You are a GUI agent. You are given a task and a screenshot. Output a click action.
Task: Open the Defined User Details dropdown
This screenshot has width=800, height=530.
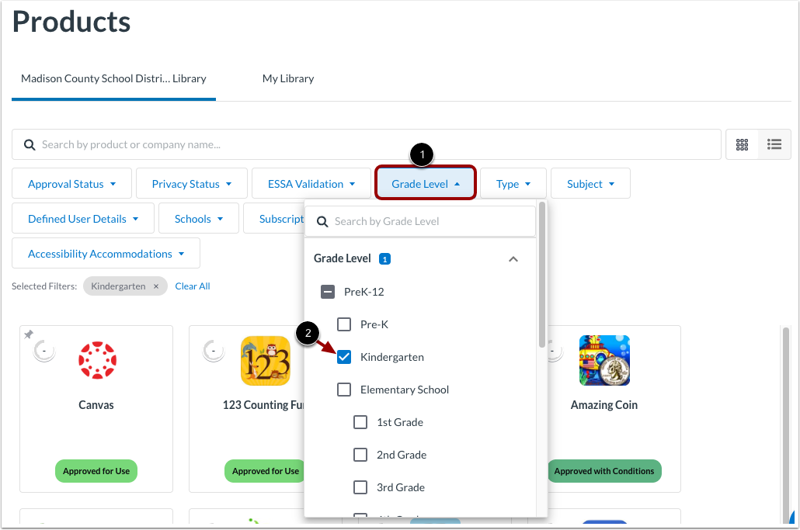[x=83, y=219]
